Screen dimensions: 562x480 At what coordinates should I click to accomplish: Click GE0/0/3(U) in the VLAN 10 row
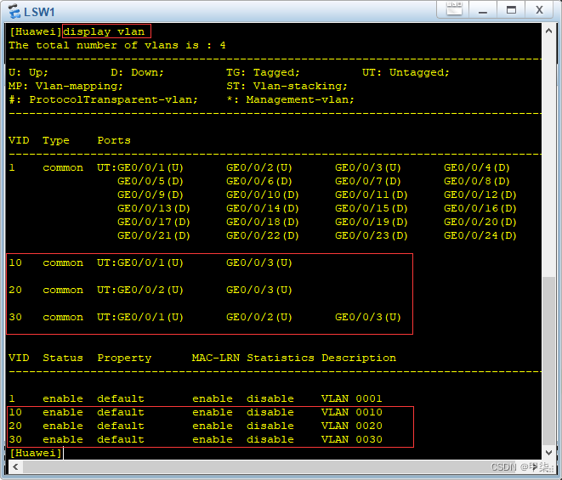pyautogui.click(x=259, y=263)
